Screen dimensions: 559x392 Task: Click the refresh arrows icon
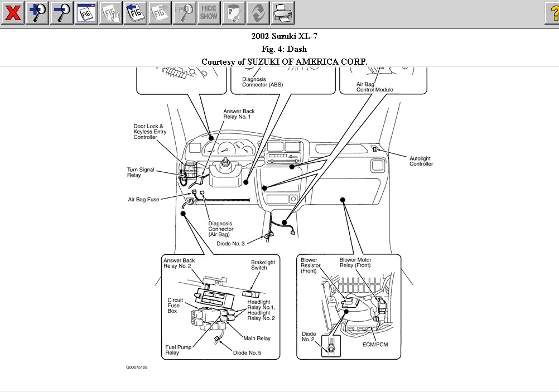258,13
